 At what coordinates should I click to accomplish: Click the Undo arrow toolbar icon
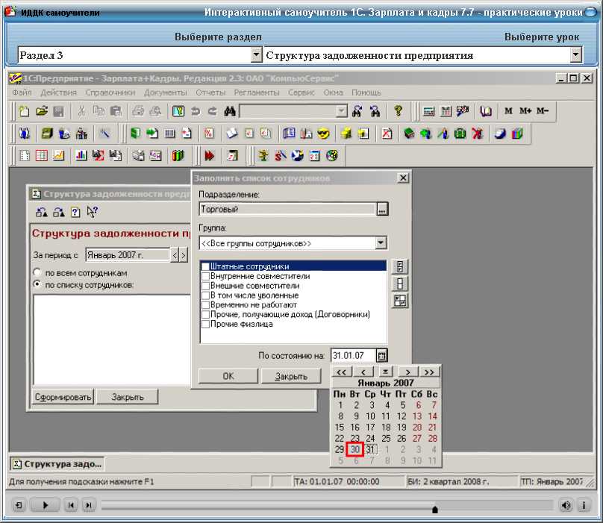point(196,111)
